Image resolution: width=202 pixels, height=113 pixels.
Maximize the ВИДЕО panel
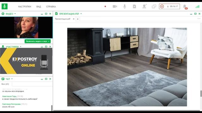[x=46, y=14]
